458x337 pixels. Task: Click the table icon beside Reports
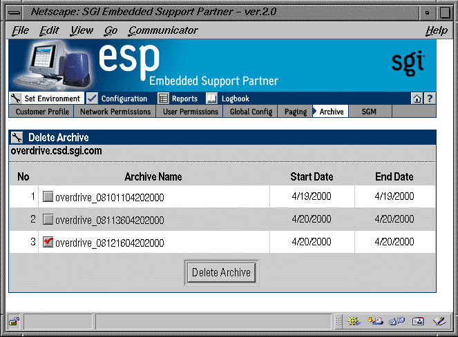[163, 99]
